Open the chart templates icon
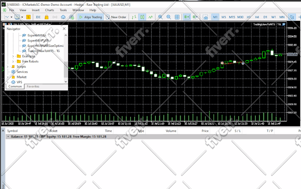 click(17, 17)
